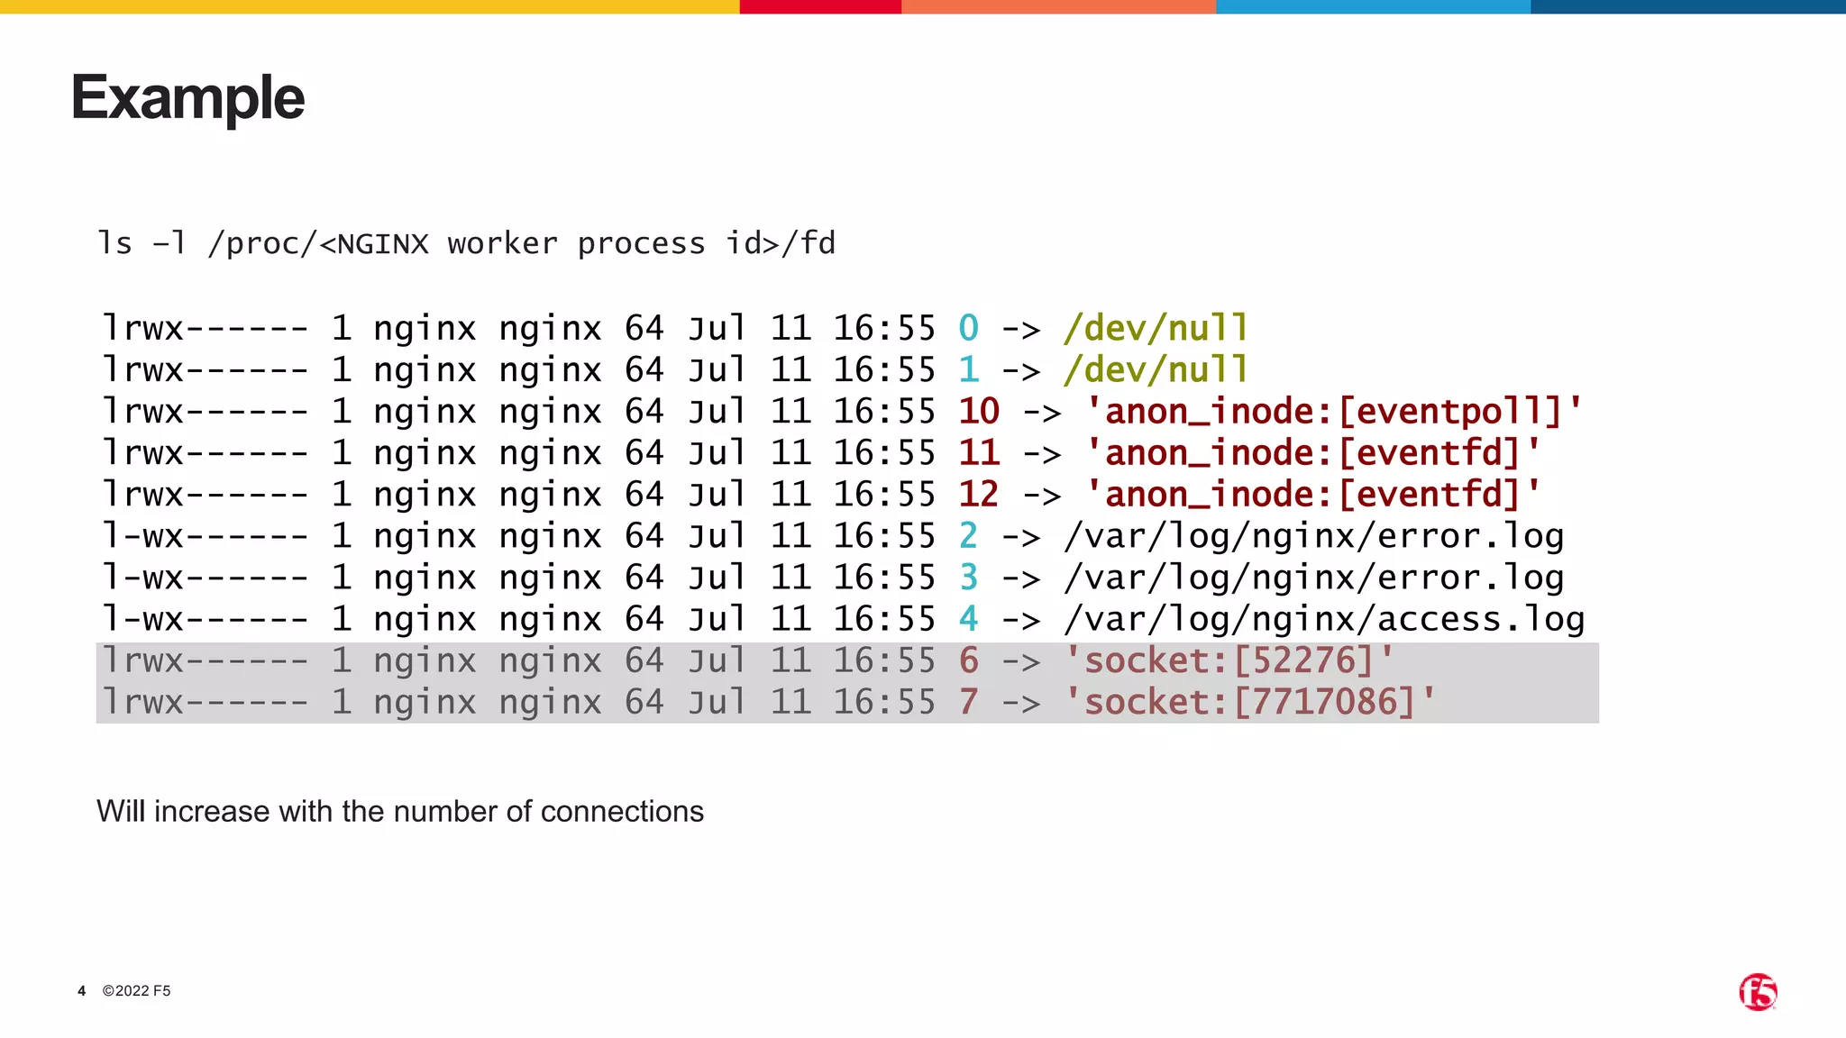1846x1038 pixels.
Task: Click the highlighted socket:[52276] line
Action: [847, 661]
